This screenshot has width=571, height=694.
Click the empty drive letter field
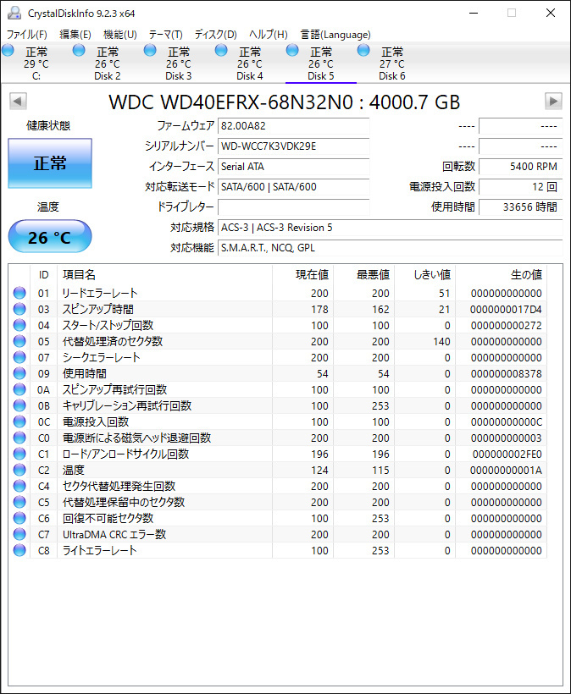(x=294, y=207)
